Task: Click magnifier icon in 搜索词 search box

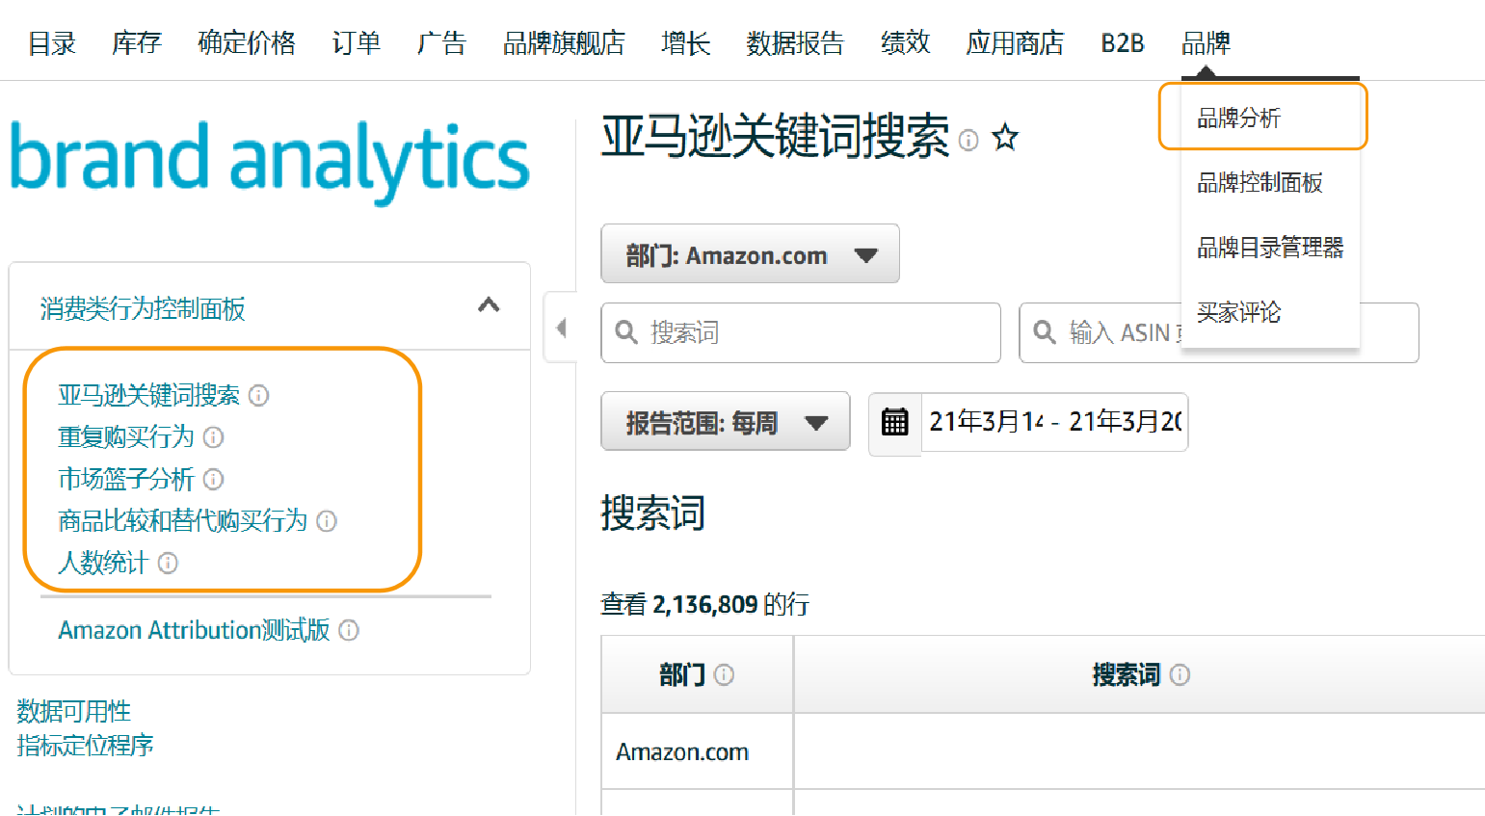Action: pos(626,332)
